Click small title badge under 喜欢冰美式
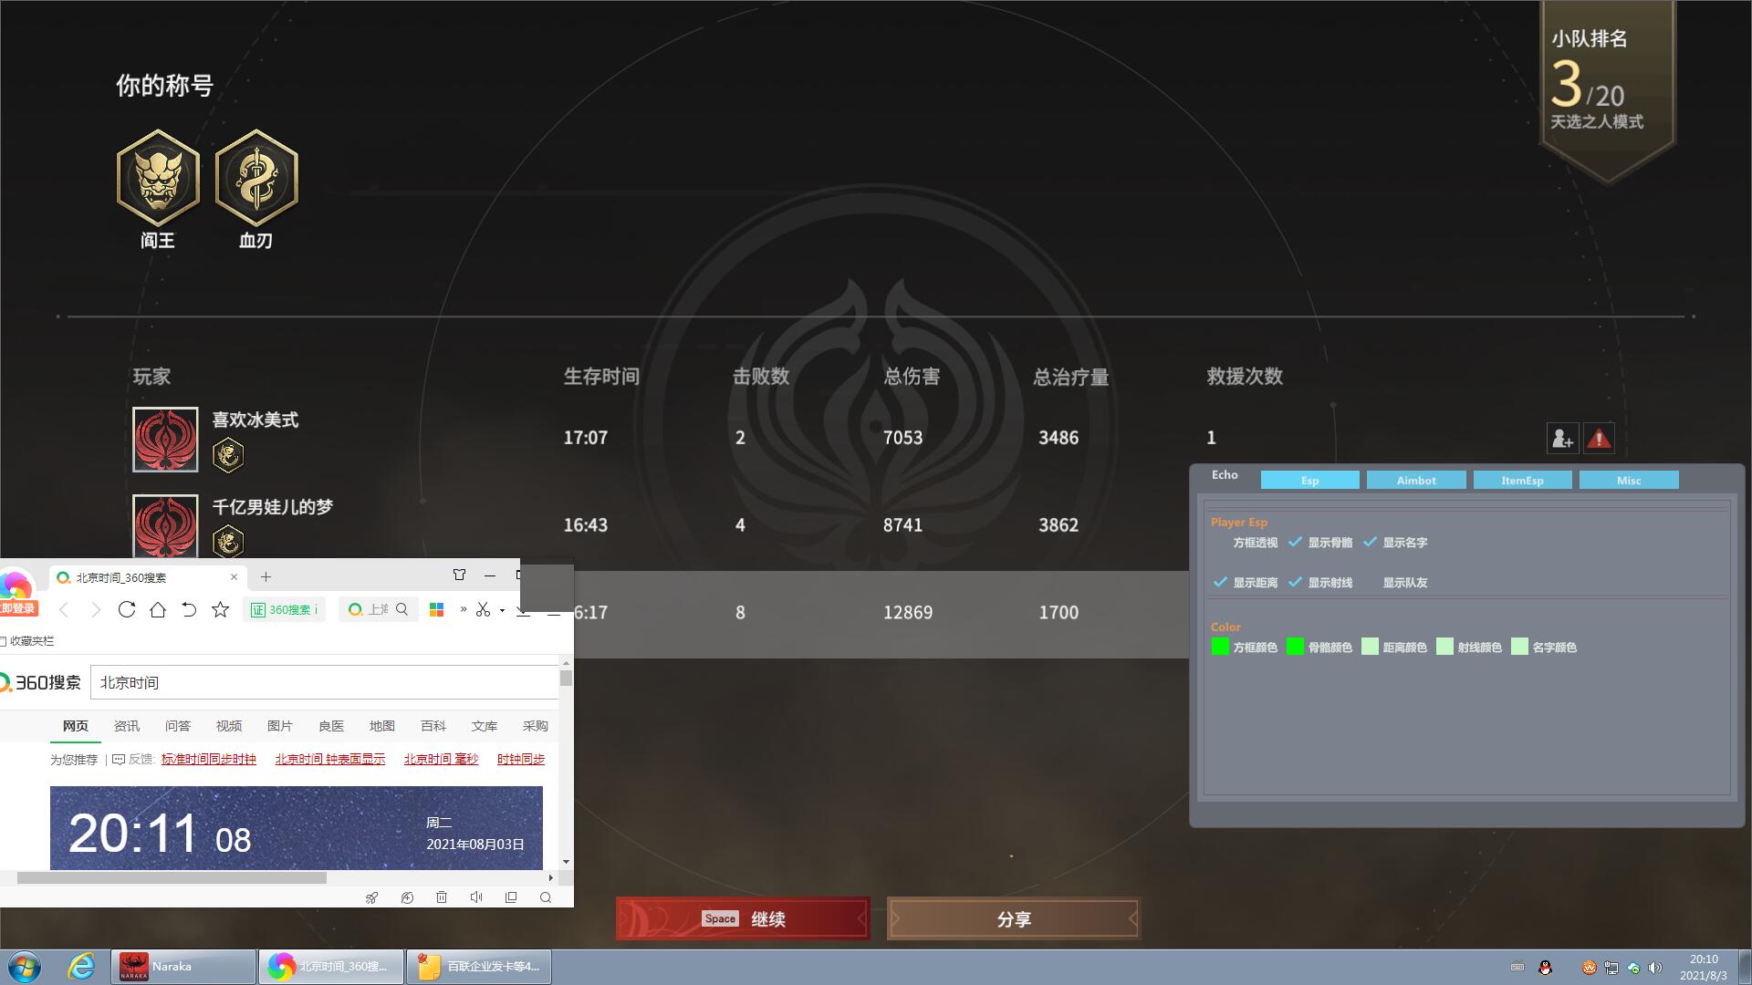1752x985 pixels. tap(228, 455)
